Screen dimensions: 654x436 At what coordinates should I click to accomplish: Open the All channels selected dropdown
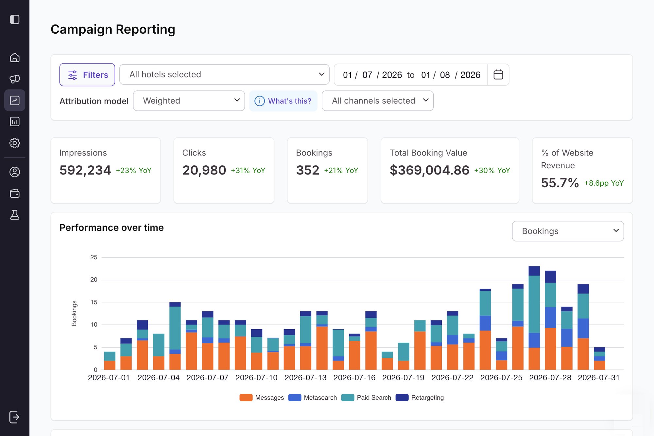378,100
